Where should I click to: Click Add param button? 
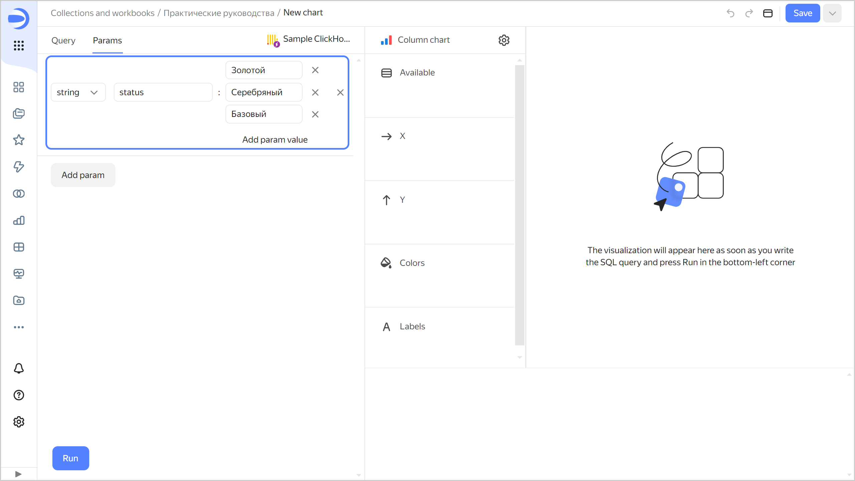coord(83,175)
